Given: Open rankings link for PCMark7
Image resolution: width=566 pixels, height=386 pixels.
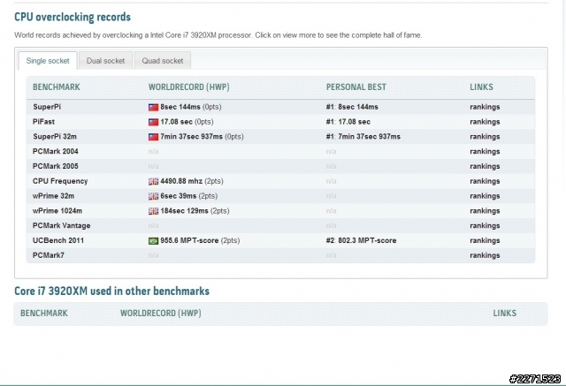Looking at the screenshot, I should pos(485,255).
